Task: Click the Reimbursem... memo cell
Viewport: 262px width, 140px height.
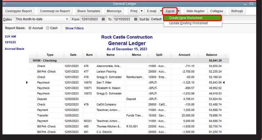Action: (x=135, y=77)
